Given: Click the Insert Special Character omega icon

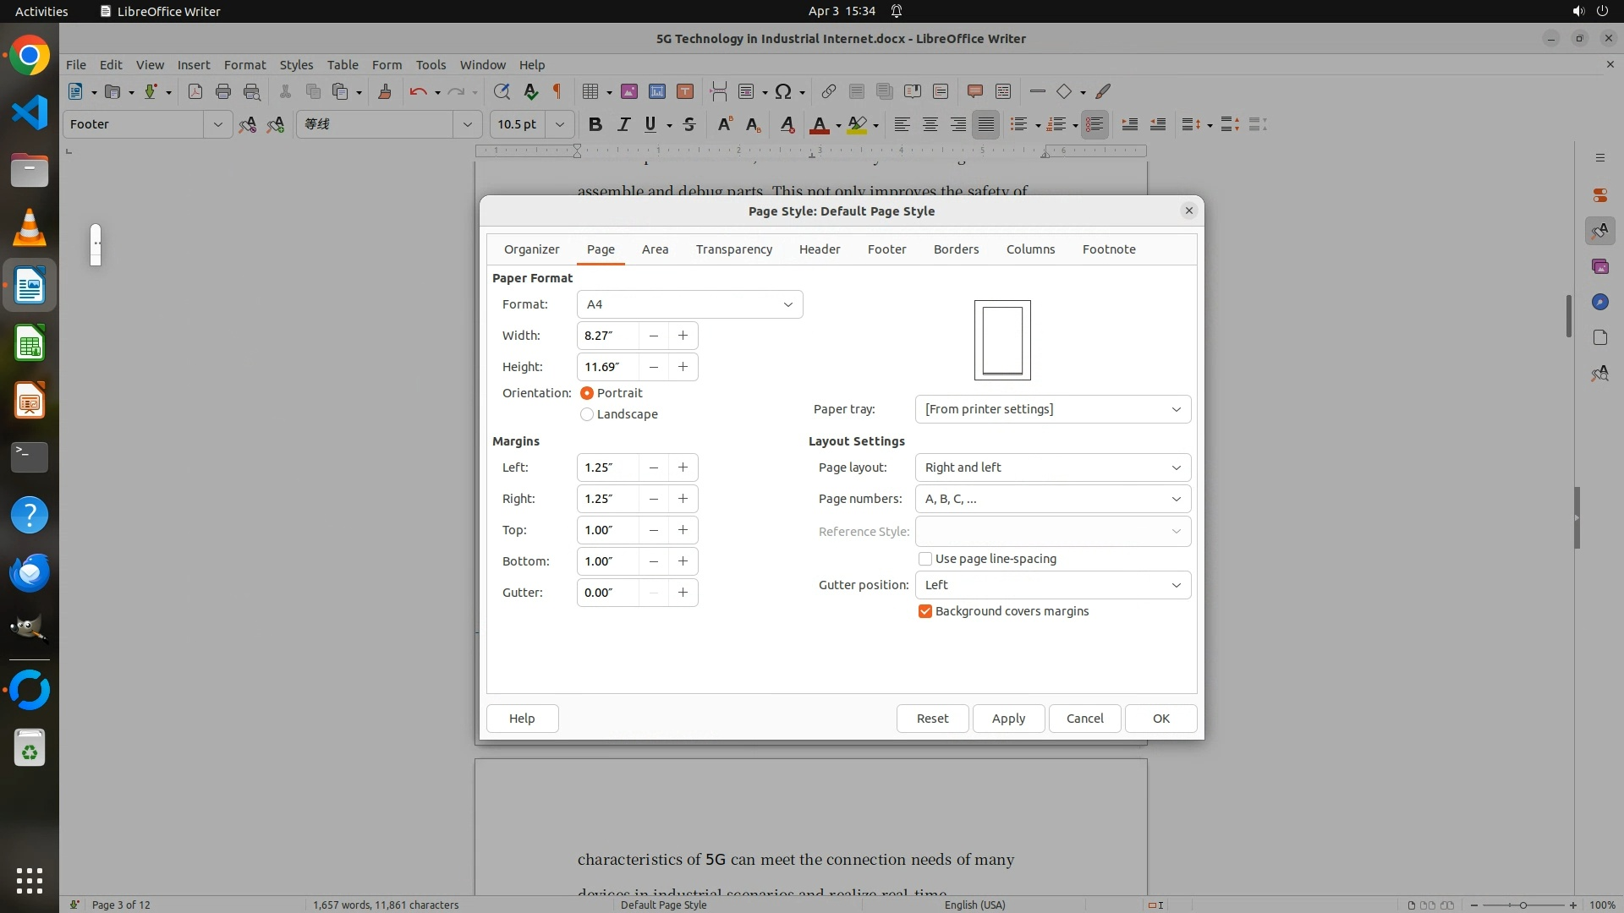Looking at the screenshot, I should (783, 91).
